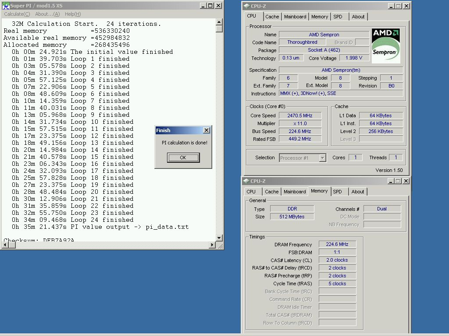This screenshot has width=449, height=336.
Task: Select Memory tab in bottom CPU-Z window
Action: 319,191
